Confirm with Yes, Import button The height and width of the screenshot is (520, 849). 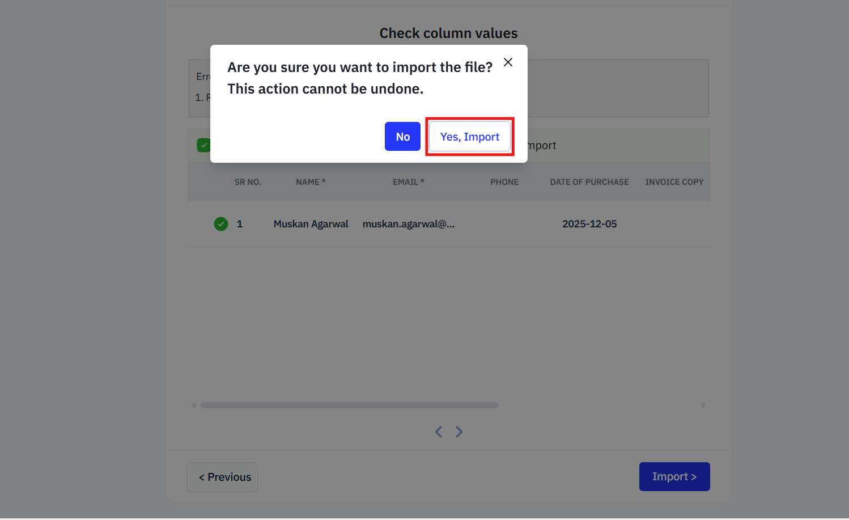469,137
